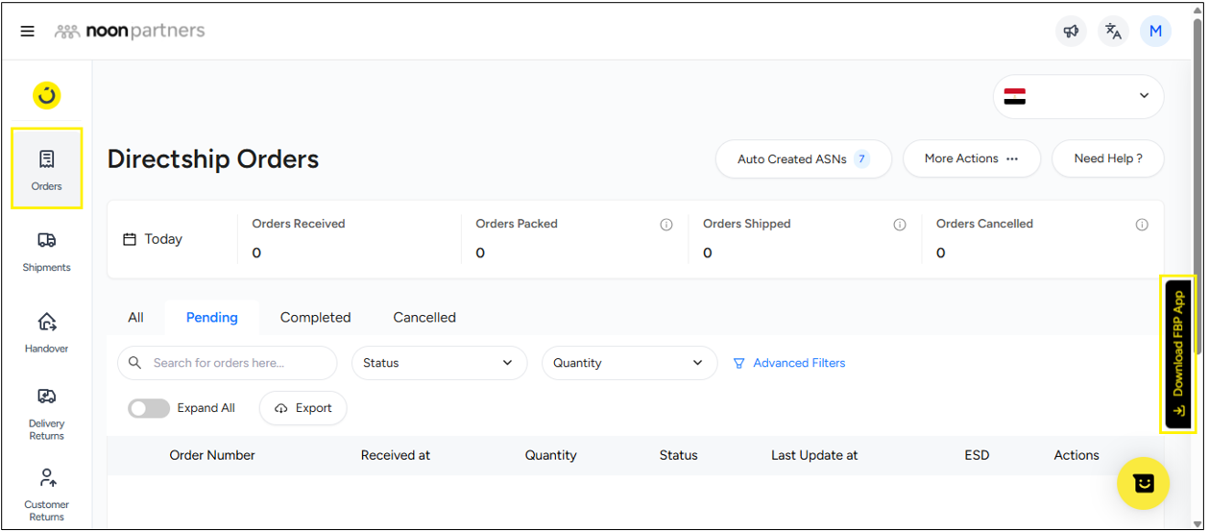The image size is (1209, 531).
Task: Open the user profile avatar M
Action: click(x=1155, y=32)
